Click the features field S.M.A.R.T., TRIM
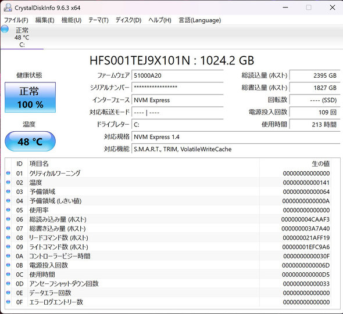This screenshot has width=343, height=314. coord(236,149)
